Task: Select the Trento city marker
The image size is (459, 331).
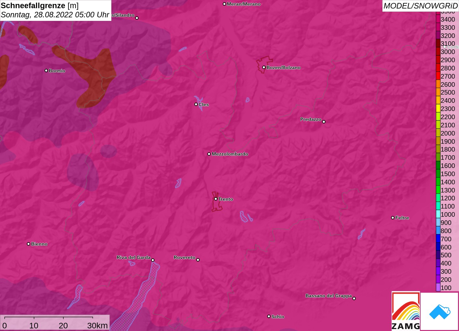Action: [216, 199]
